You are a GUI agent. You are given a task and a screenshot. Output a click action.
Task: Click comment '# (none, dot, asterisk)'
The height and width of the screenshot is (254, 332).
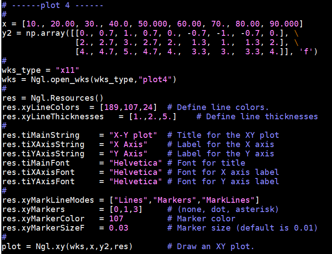(223, 209)
